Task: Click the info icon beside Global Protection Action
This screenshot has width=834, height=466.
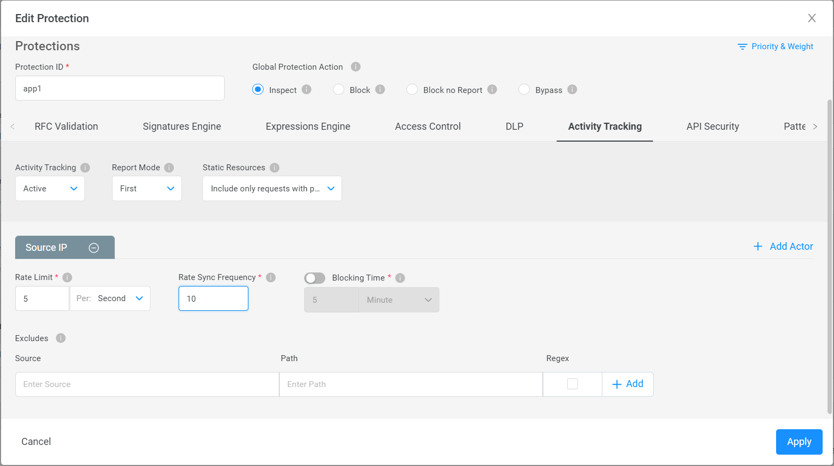Action: pos(356,66)
